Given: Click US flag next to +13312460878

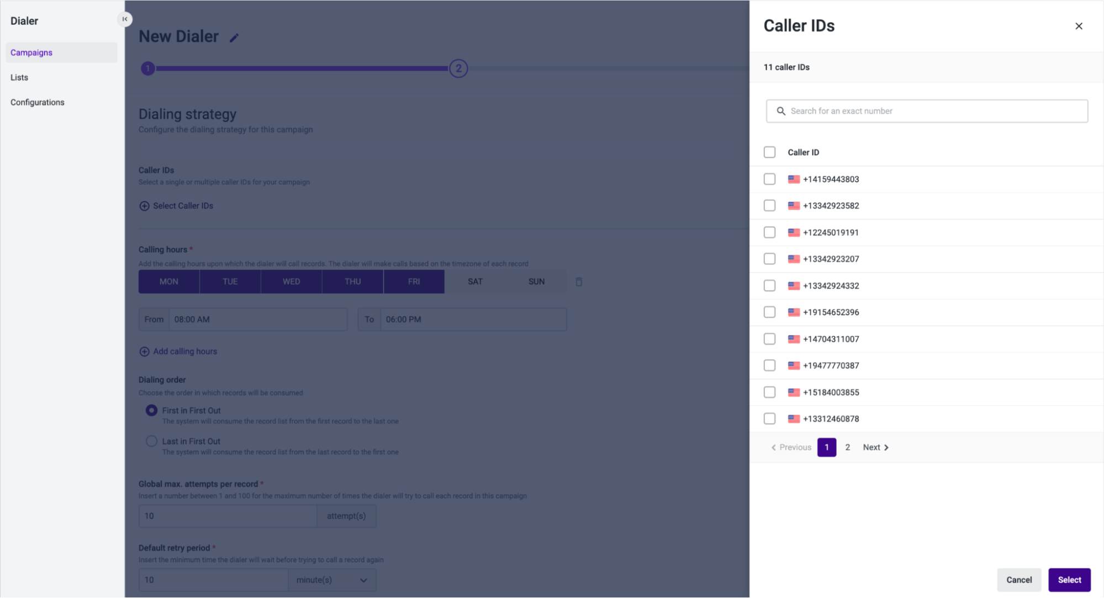Looking at the screenshot, I should point(794,419).
